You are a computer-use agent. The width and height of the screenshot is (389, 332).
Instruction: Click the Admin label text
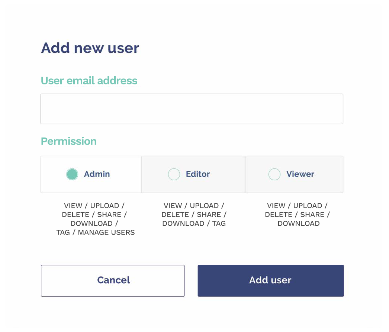point(97,174)
